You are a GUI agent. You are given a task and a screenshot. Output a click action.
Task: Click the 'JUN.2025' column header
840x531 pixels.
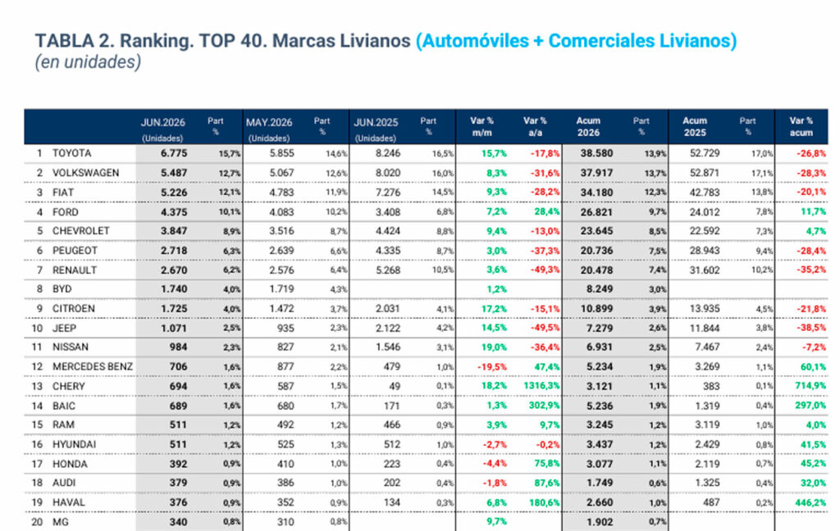coord(376,122)
